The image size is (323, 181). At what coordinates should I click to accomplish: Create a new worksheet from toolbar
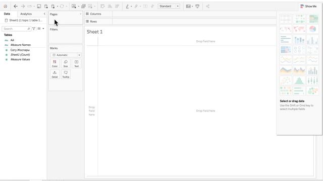point(74,7)
